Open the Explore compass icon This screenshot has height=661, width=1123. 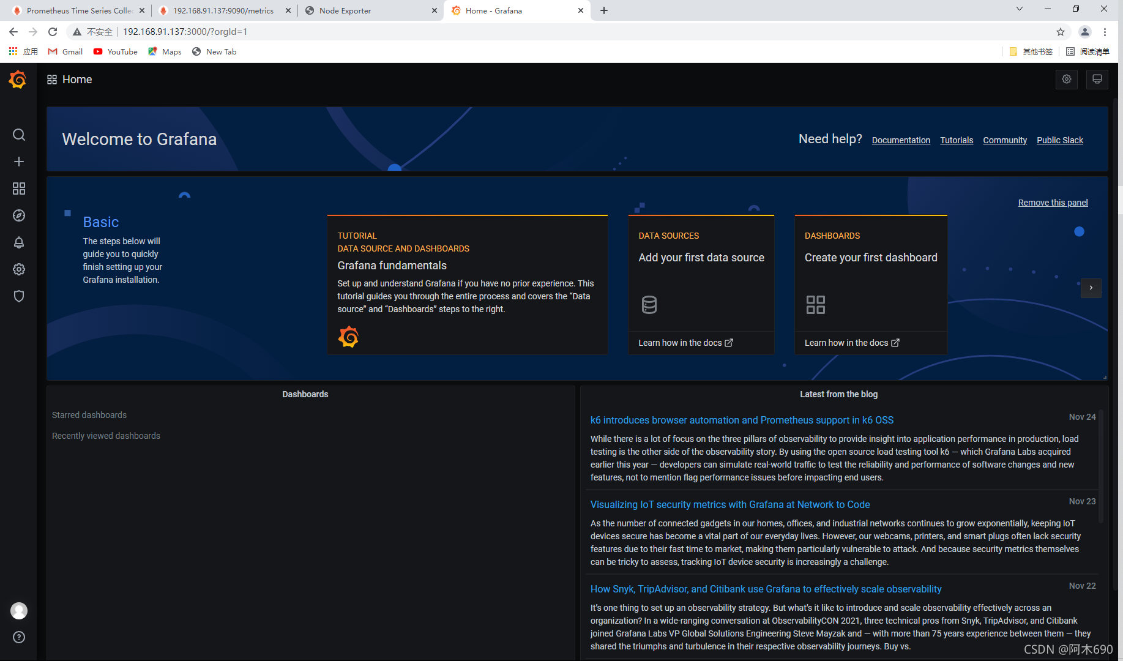point(19,215)
